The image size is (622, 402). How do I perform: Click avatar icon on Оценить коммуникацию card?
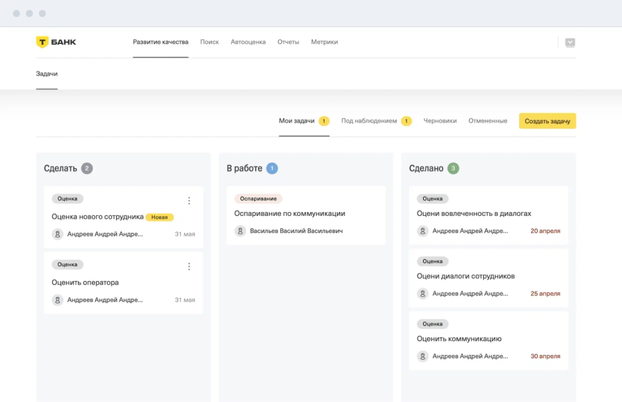point(423,356)
